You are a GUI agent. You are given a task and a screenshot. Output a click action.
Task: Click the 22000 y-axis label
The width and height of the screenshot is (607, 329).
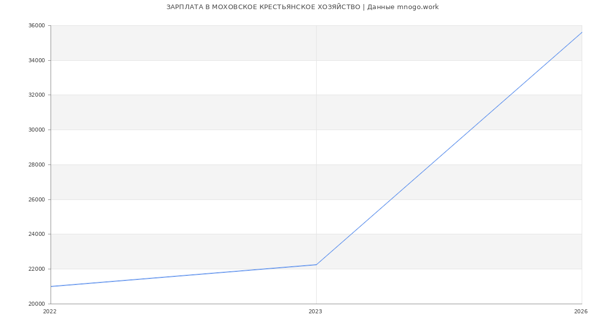(x=37, y=269)
